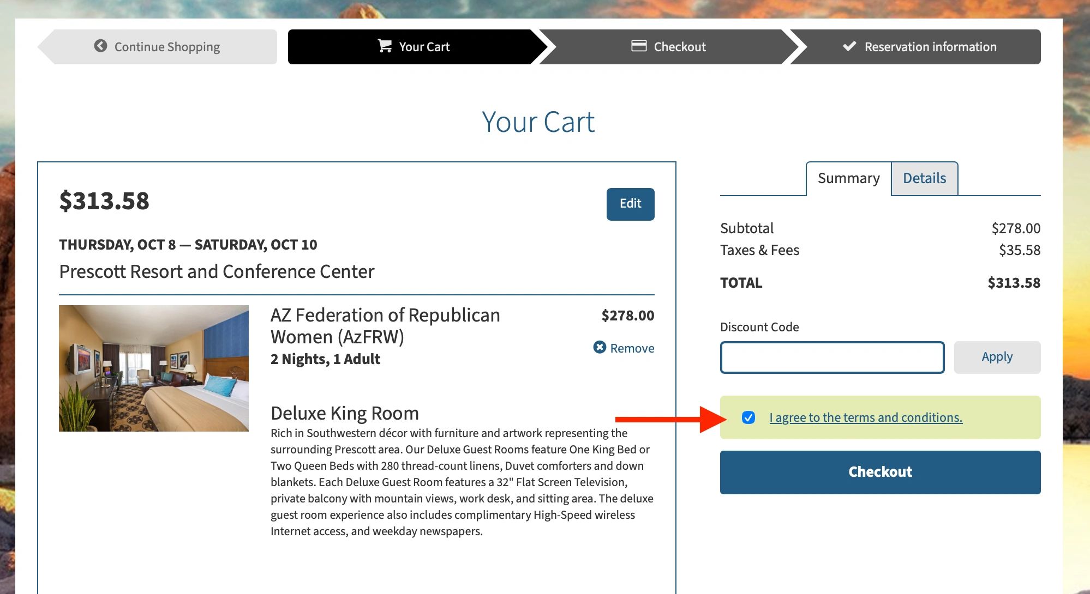This screenshot has width=1090, height=594.
Task: Focus the Discount Code input field
Action: click(x=832, y=357)
